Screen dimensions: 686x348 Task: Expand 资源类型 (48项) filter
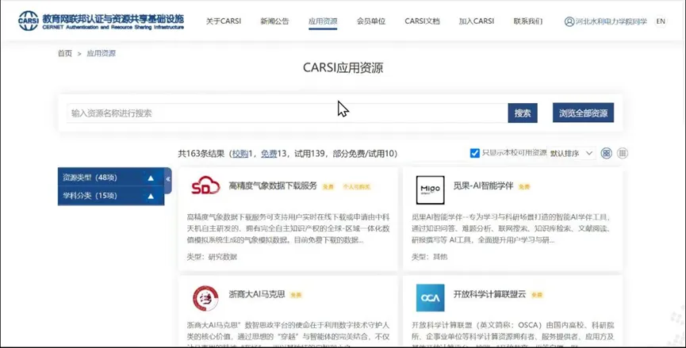click(111, 178)
